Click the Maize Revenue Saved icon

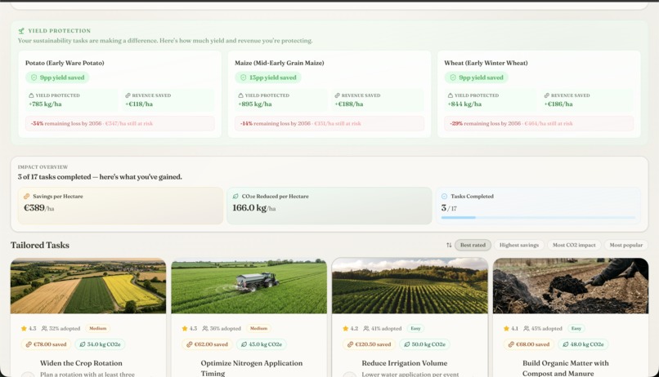[337, 95]
